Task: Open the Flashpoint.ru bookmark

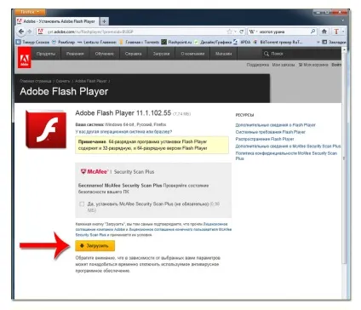Action: pos(177,42)
